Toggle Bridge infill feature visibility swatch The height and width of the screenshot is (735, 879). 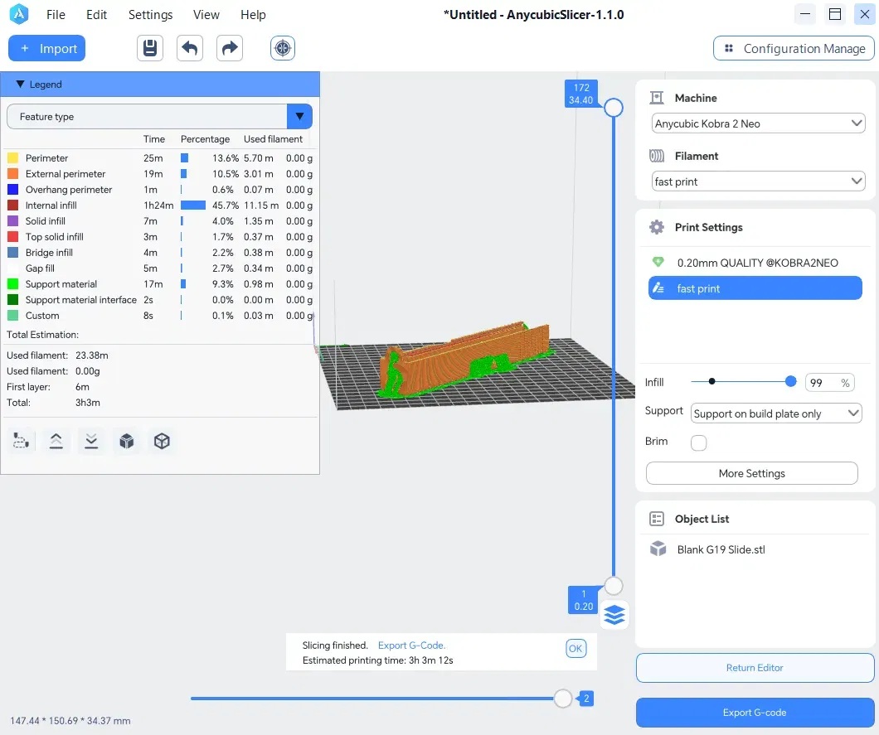click(13, 252)
